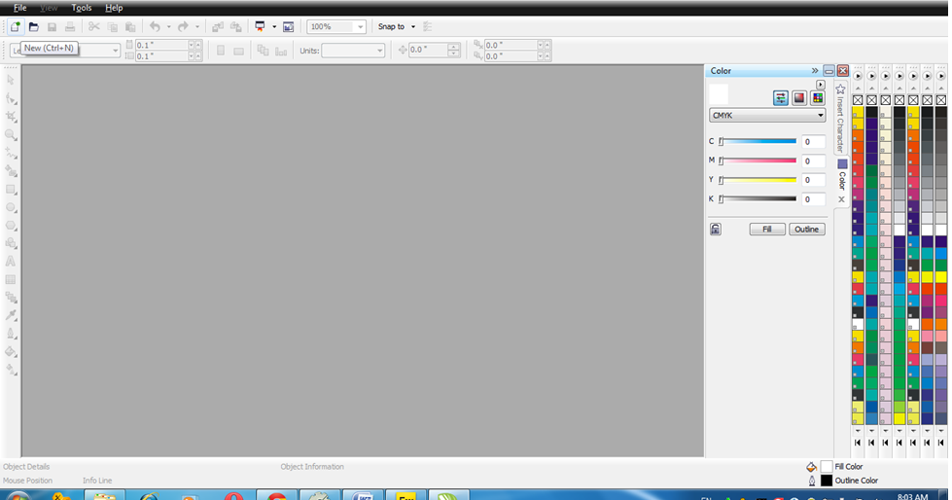Click the Application launcher icon
The height and width of the screenshot is (500, 952).
click(x=260, y=26)
